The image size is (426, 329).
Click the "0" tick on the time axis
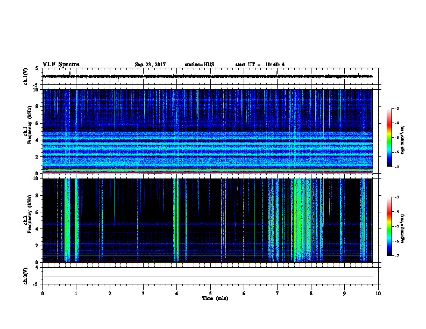(42, 294)
